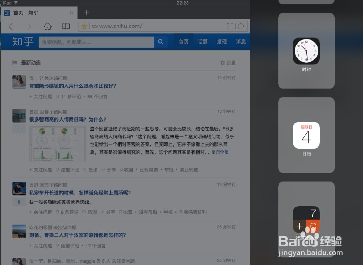Select the 首页 - 知乎 browser tab
The width and height of the screenshot is (363, 265).
click(x=39, y=13)
